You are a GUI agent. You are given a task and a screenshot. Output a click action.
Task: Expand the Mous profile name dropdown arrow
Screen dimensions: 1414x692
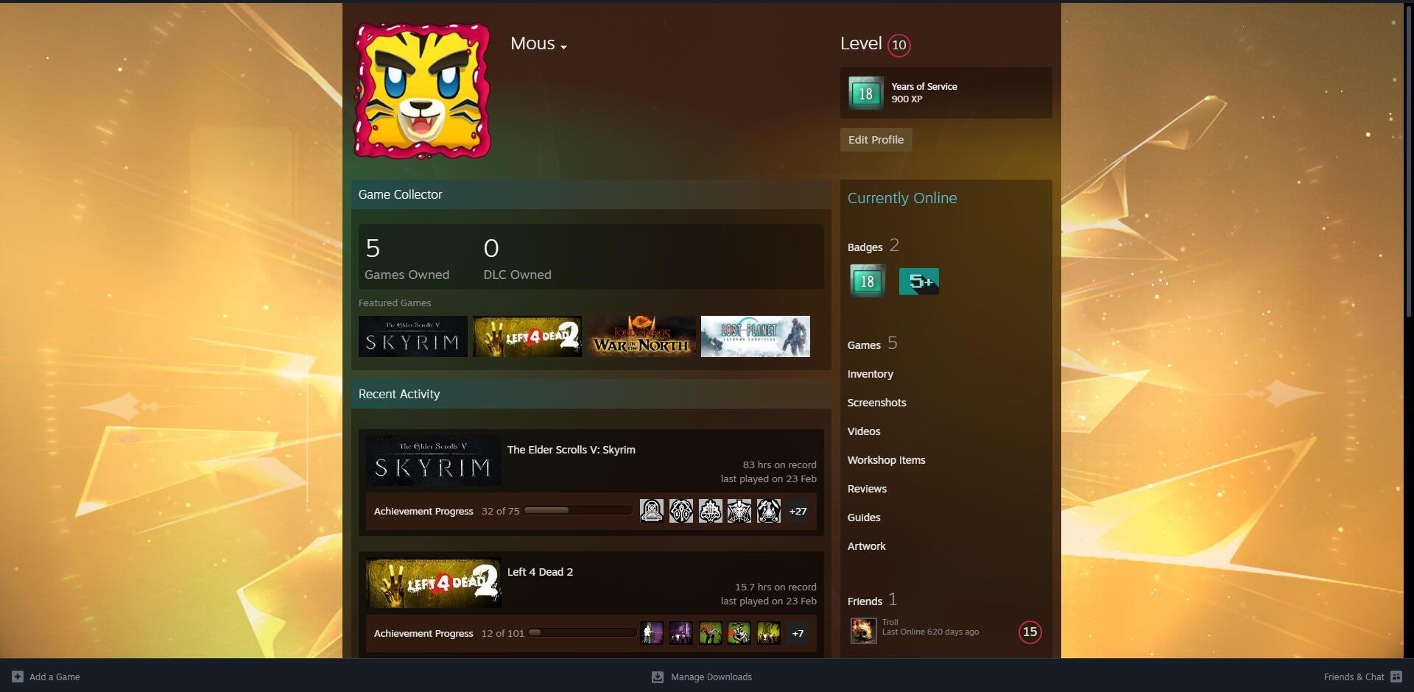(563, 46)
